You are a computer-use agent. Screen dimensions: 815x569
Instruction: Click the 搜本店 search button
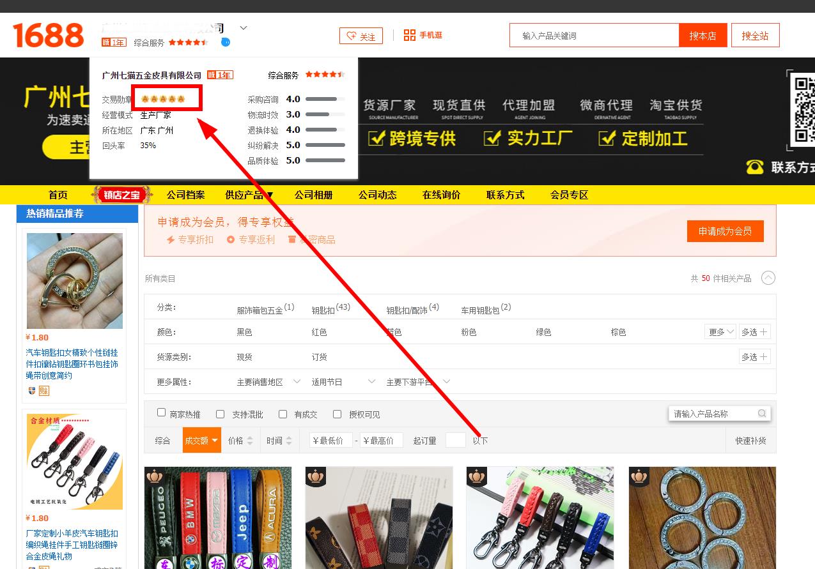click(x=703, y=36)
